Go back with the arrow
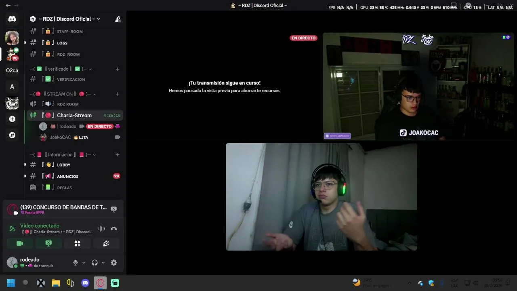 pyautogui.click(x=8, y=5)
